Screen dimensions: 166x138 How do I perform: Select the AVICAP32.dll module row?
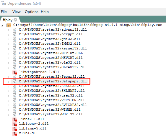[53, 105]
